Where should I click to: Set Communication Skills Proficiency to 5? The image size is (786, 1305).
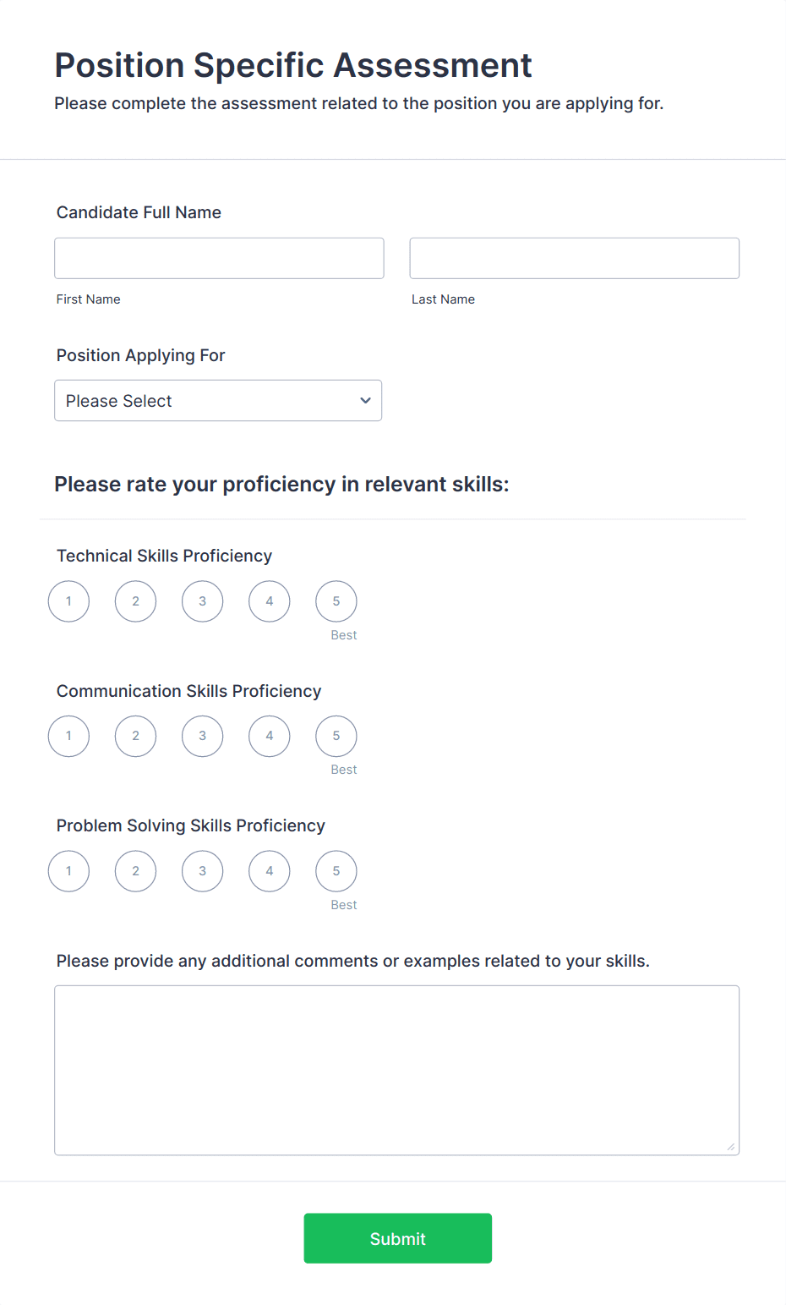336,736
